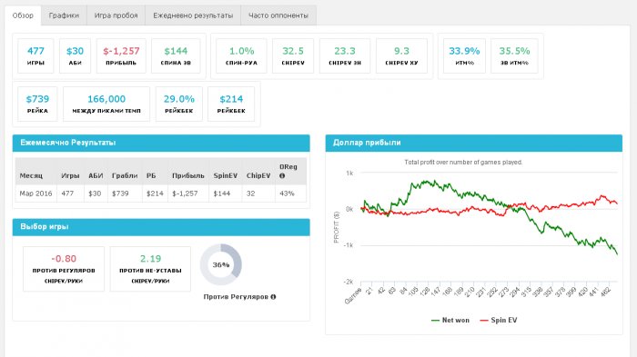The height and width of the screenshot is (357, 637).
Task: Open the Обзор tab
Action: pyautogui.click(x=23, y=15)
